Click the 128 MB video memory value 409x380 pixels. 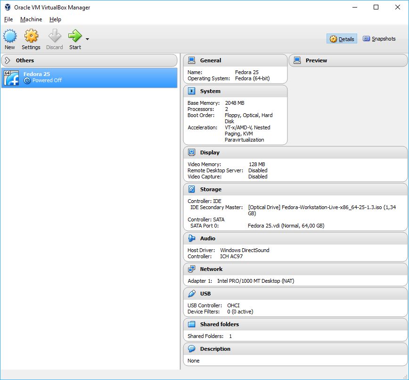click(x=257, y=164)
